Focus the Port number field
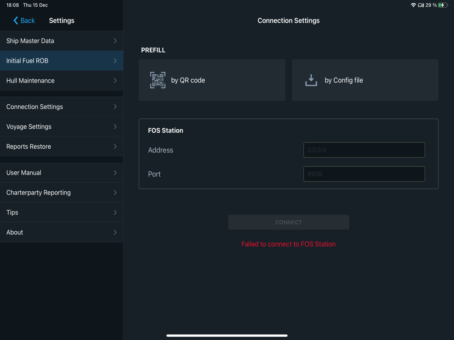This screenshot has height=340, width=454. [364, 174]
